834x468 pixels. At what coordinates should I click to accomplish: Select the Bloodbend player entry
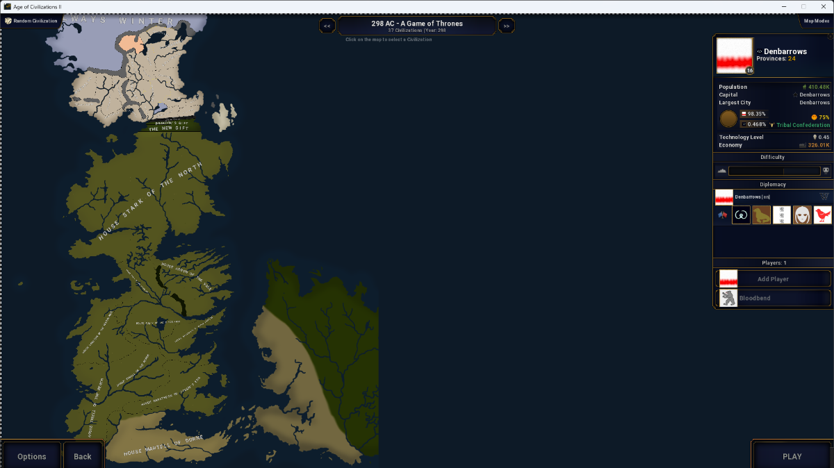(x=773, y=298)
